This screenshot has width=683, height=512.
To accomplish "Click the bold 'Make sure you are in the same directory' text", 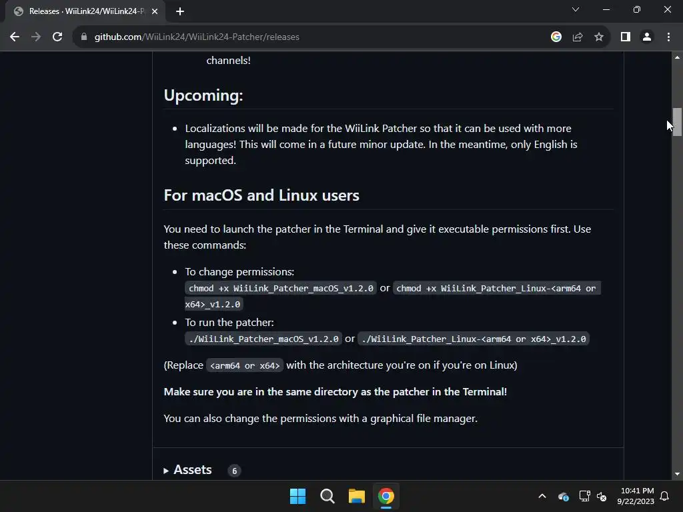I will tap(335, 392).
